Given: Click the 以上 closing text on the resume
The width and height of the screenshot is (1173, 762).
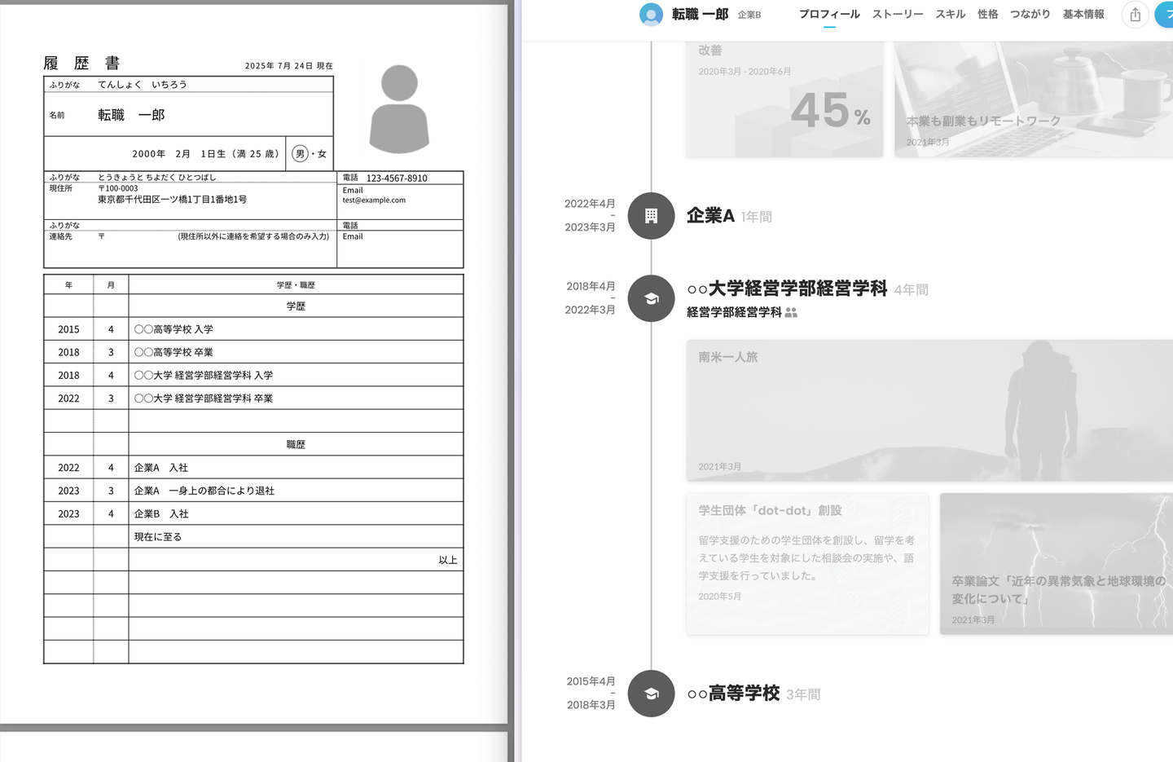Looking at the screenshot, I should pyautogui.click(x=448, y=560).
